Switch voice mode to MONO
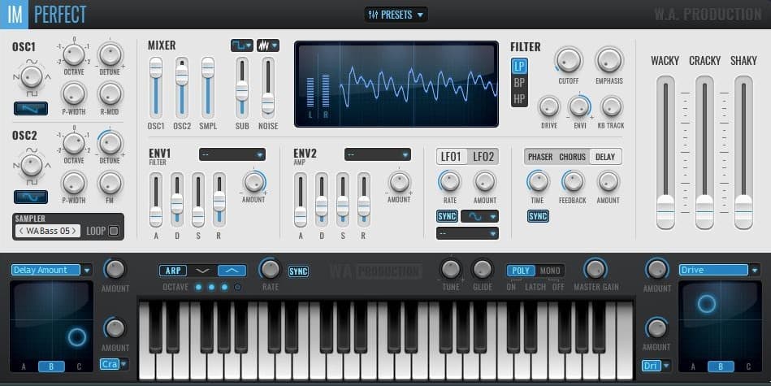This screenshot has height=386, width=771. (x=550, y=271)
